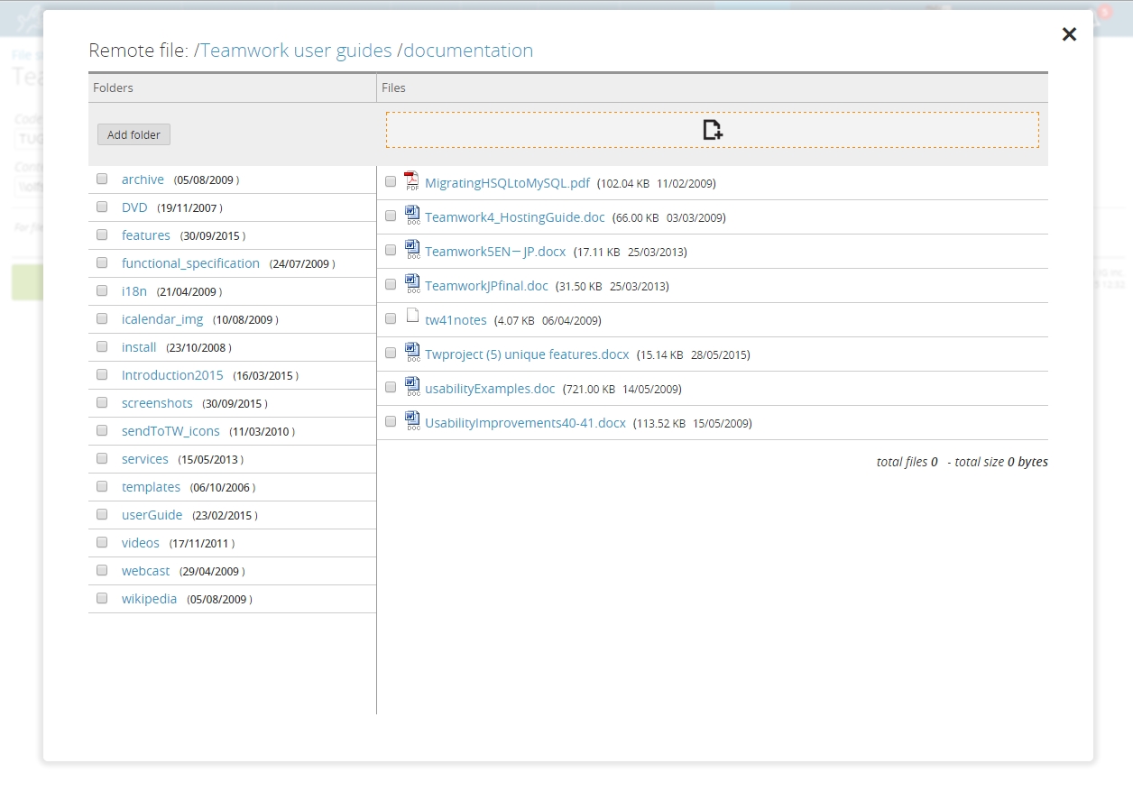Image resolution: width=1133 pixels, height=791 pixels.
Task: Navigate into the userGuide folder
Action: (152, 515)
